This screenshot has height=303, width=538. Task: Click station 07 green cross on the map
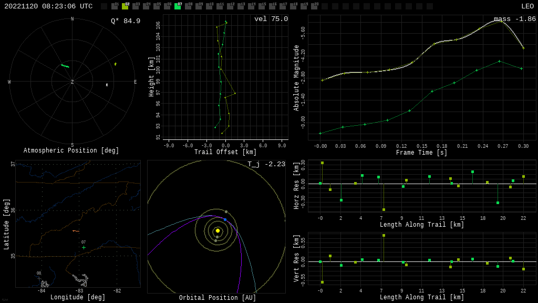point(84,247)
